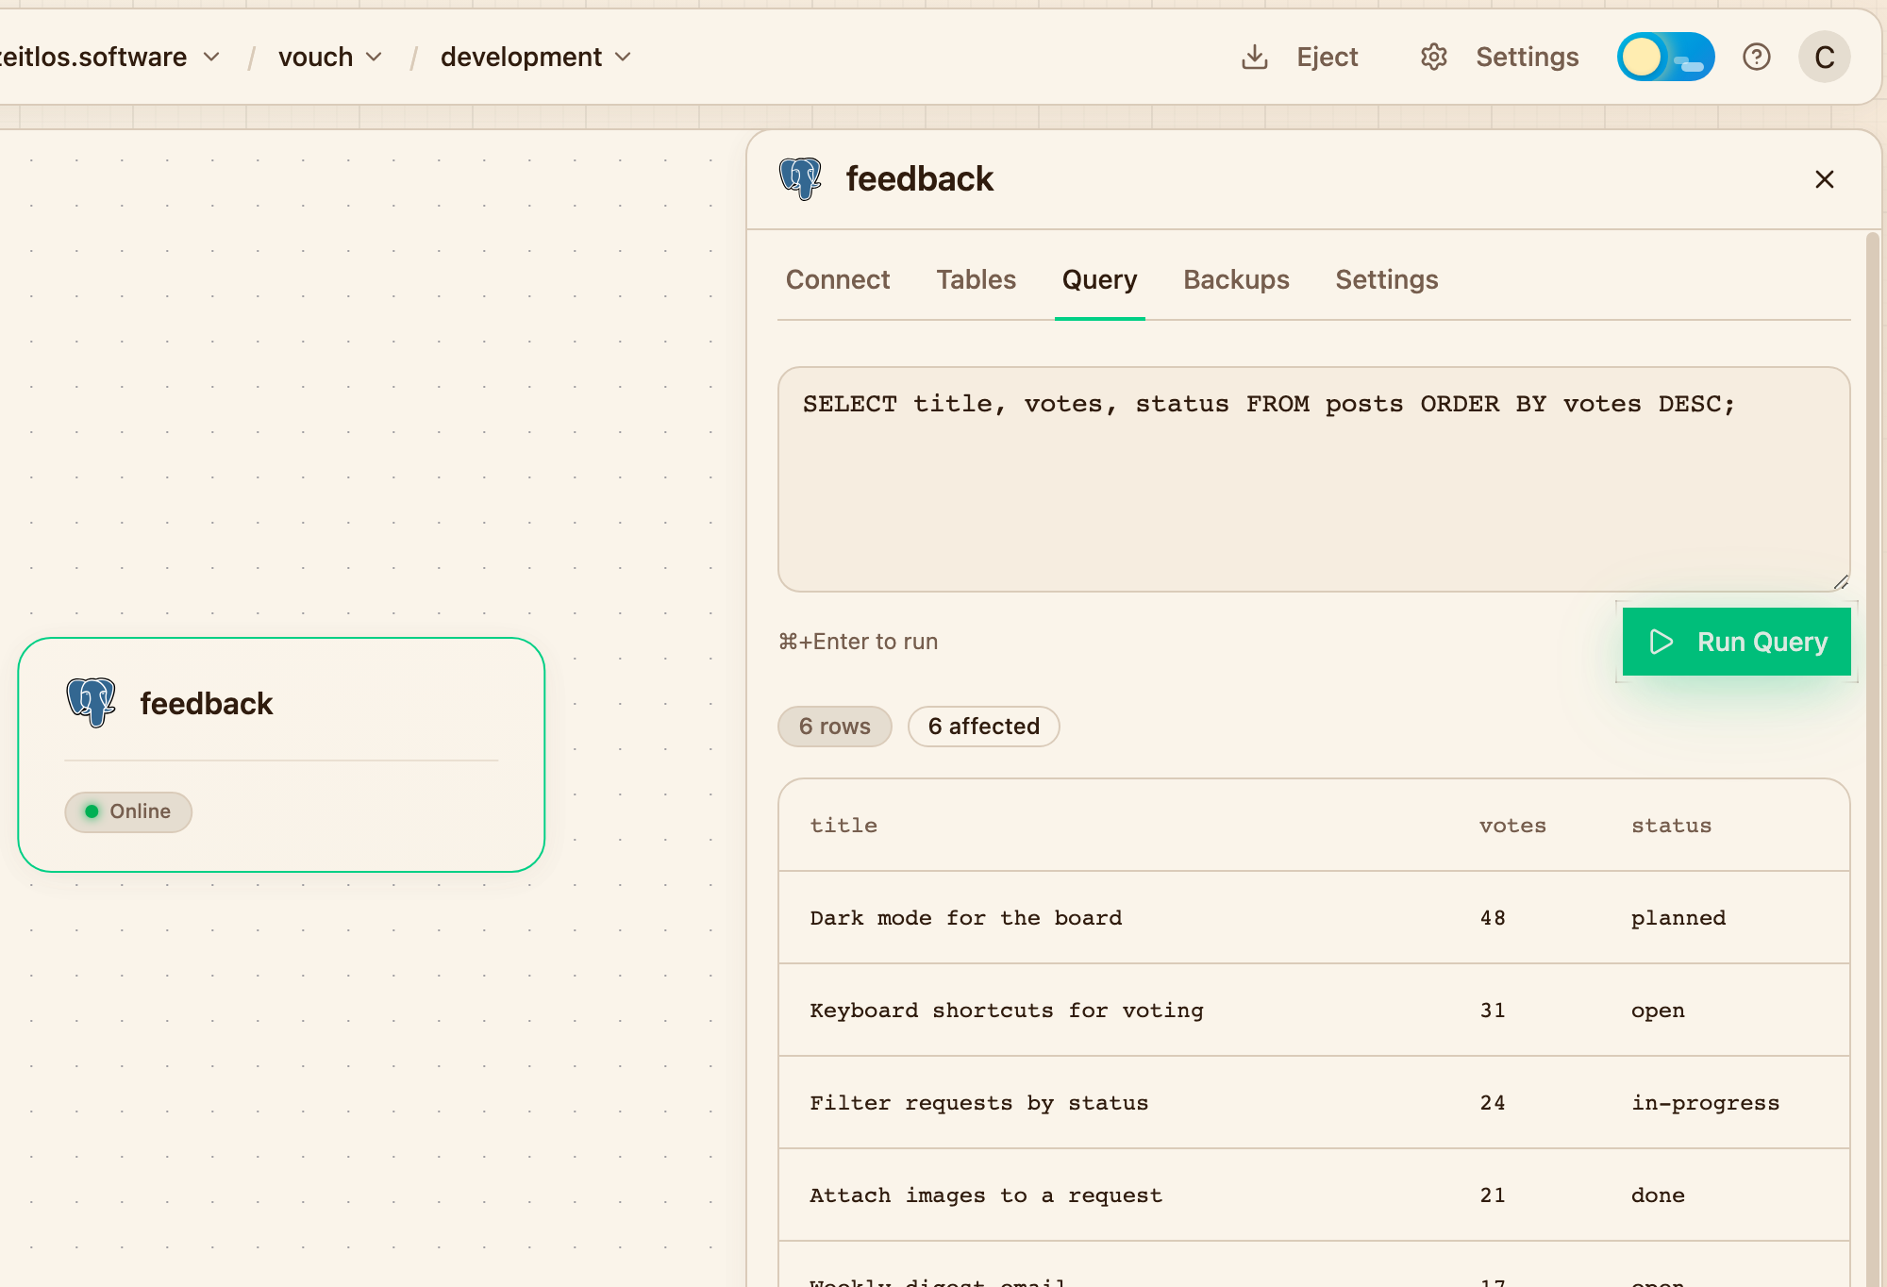
Task: Click the PostgreSQL elephant icon in panel header
Action: pyautogui.click(x=800, y=178)
